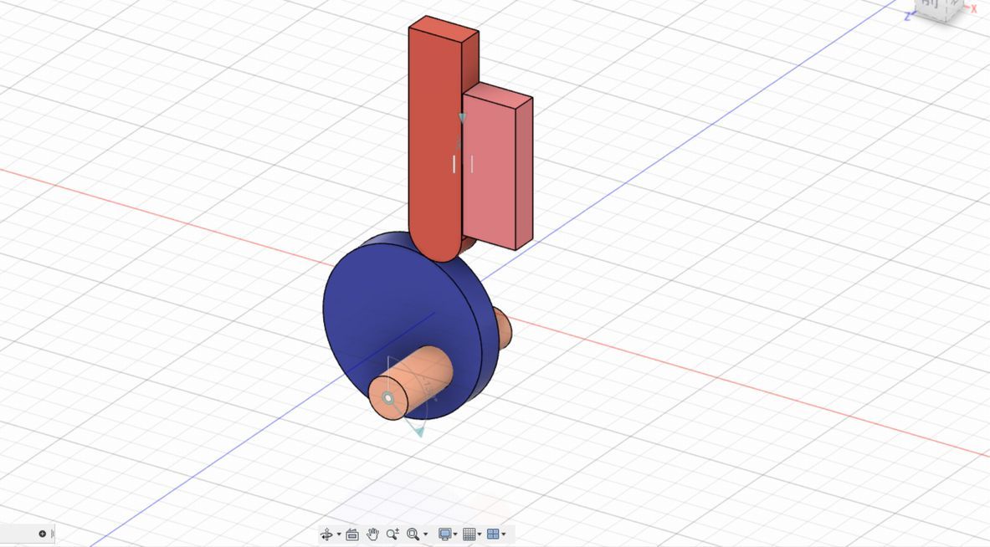The image size is (990, 547).
Task: Expand the Grid and Snaps dropdown arrow
Action: pos(480,534)
